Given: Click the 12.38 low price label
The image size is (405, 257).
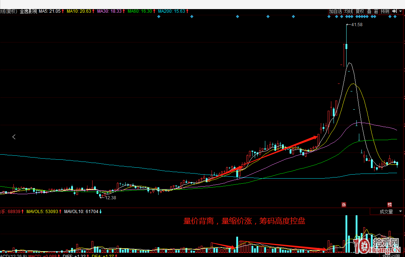Looking at the screenshot, I should pyautogui.click(x=111, y=198).
